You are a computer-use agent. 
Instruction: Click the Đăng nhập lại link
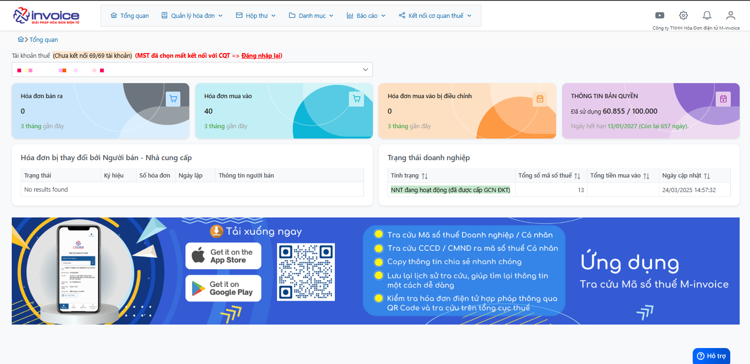click(x=261, y=55)
